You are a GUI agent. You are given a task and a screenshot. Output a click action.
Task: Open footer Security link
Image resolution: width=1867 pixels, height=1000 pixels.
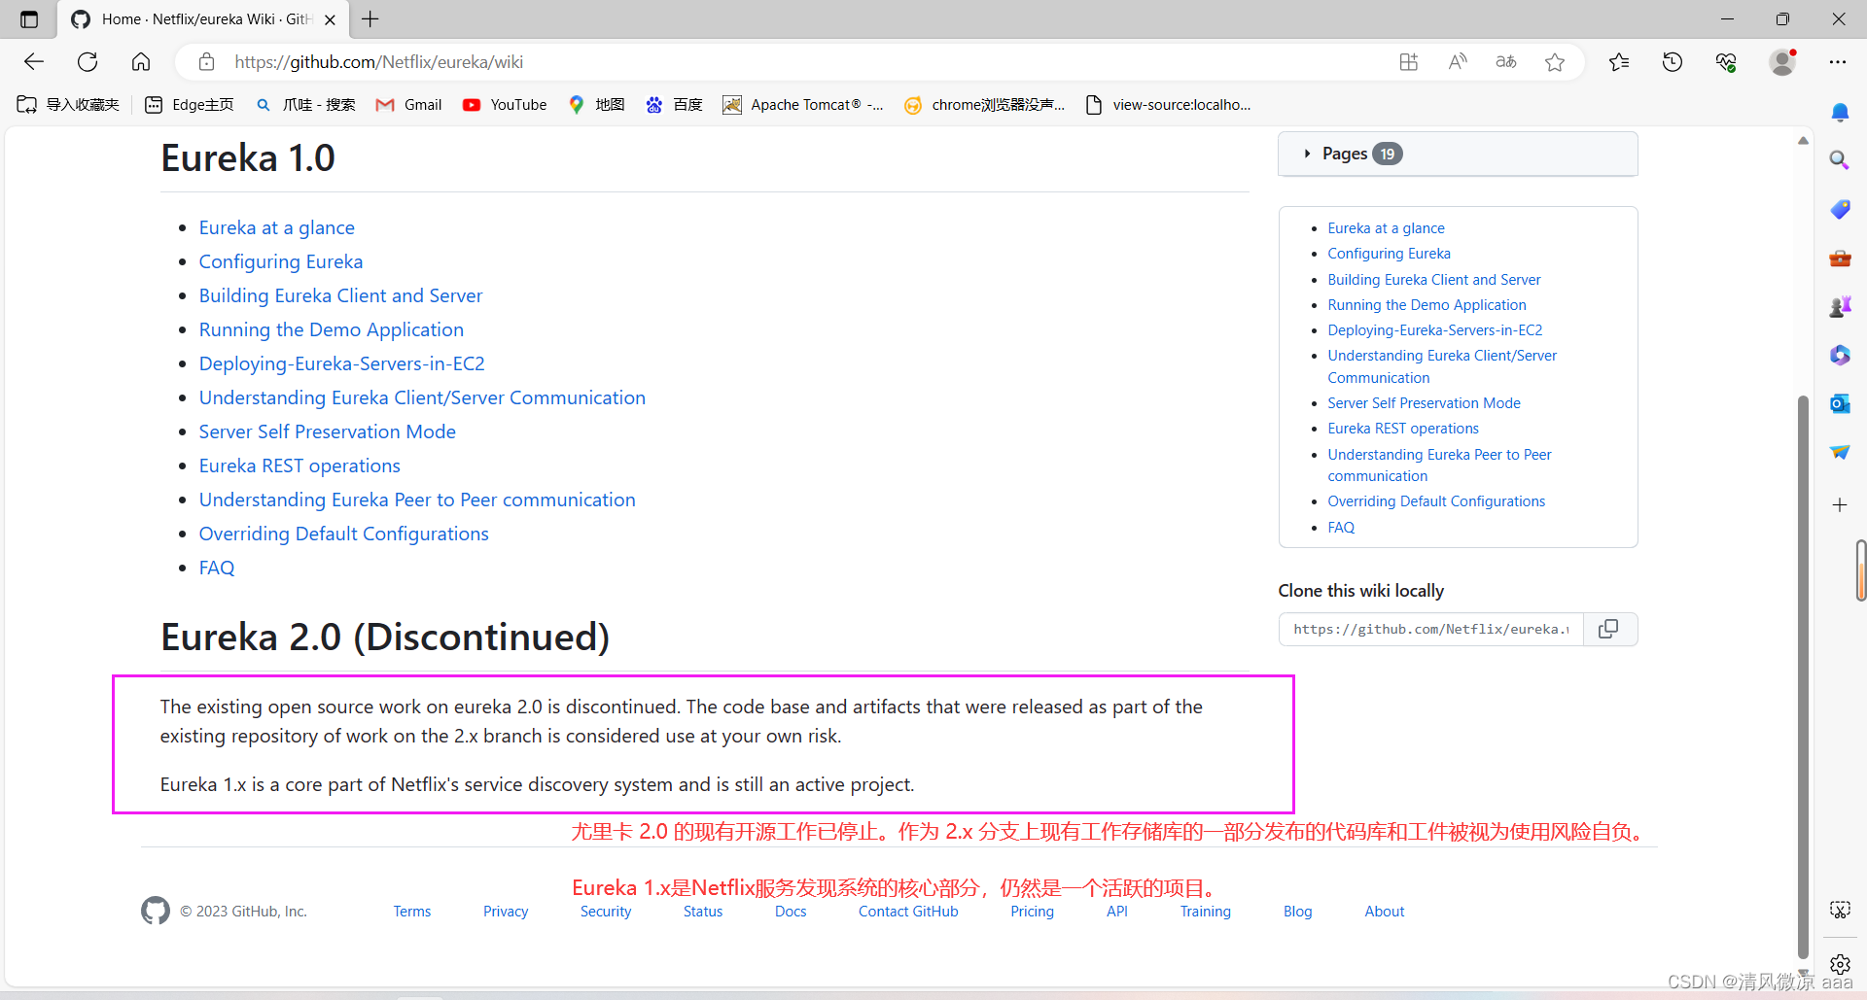click(606, 912)
